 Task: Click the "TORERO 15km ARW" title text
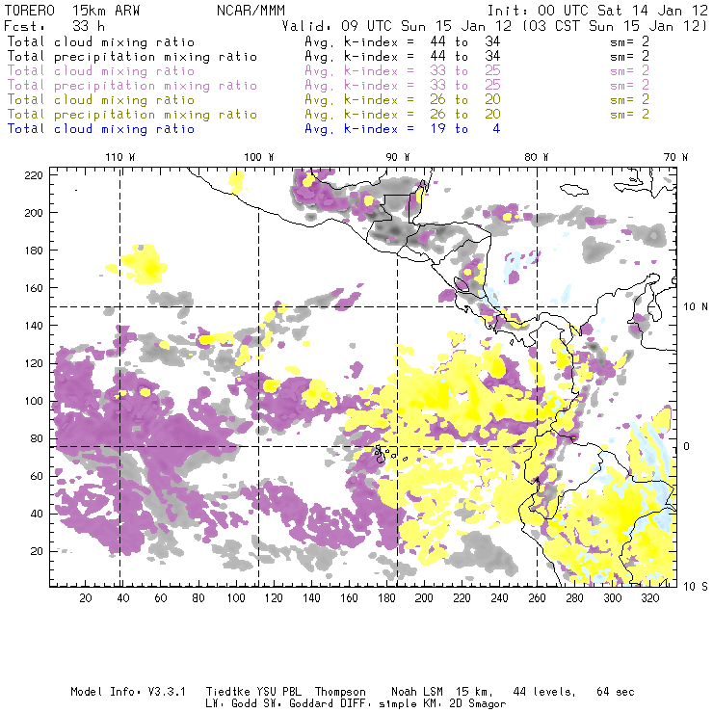click(72, 10)
